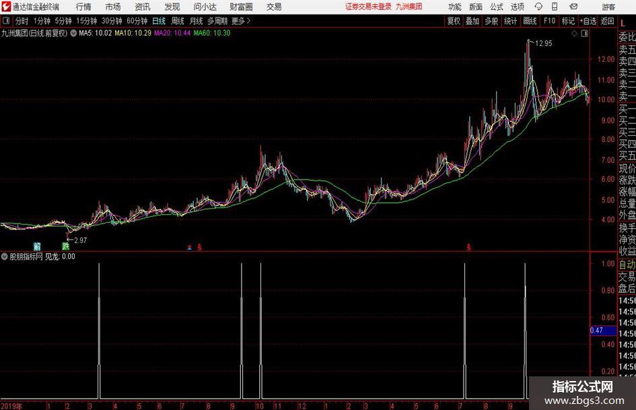This screenshot has height=410, width=636.
Task: Click the 自动 label in right panel
Action: (x=627, y=265)
